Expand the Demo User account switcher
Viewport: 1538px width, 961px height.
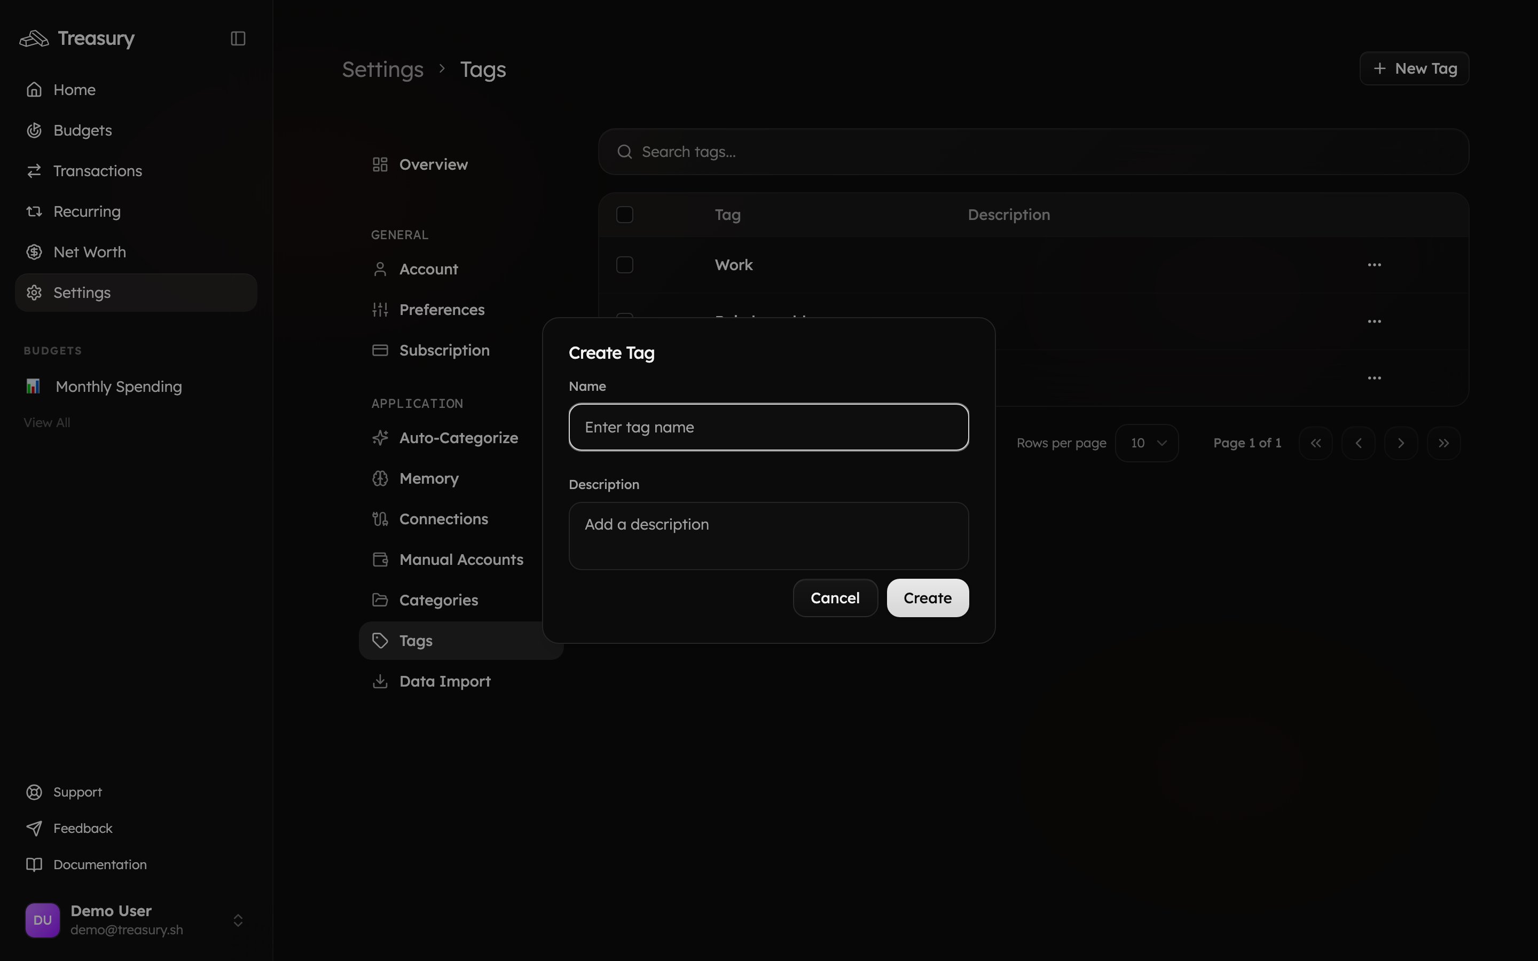coord(238,920)
